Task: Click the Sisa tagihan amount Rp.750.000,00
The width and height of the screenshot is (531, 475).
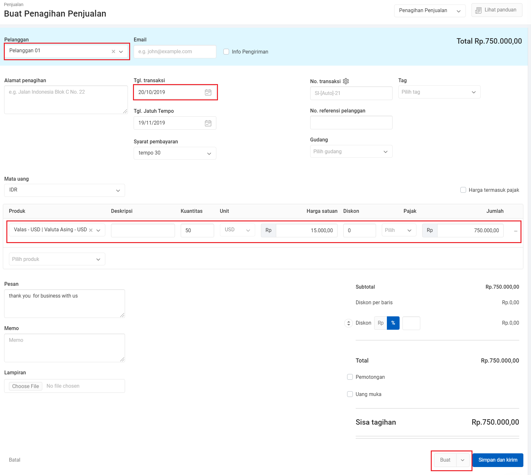Action: pos(495,422)
